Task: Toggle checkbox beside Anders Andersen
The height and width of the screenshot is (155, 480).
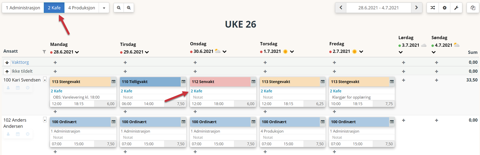Action: coord(45,120)
